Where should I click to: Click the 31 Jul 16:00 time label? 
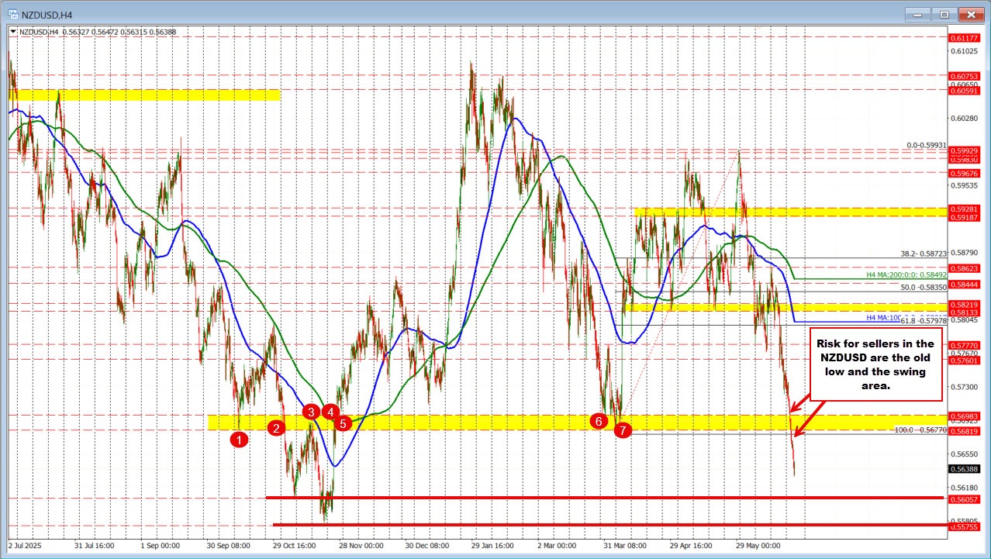coord(93,546)
